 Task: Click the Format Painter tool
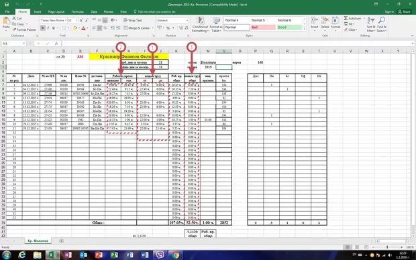point(24,29)
